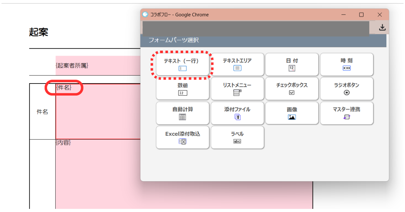This screenshot has width=405, height=212.
Task: Pick the 画像 form part
Action: (x=292, y=113)
